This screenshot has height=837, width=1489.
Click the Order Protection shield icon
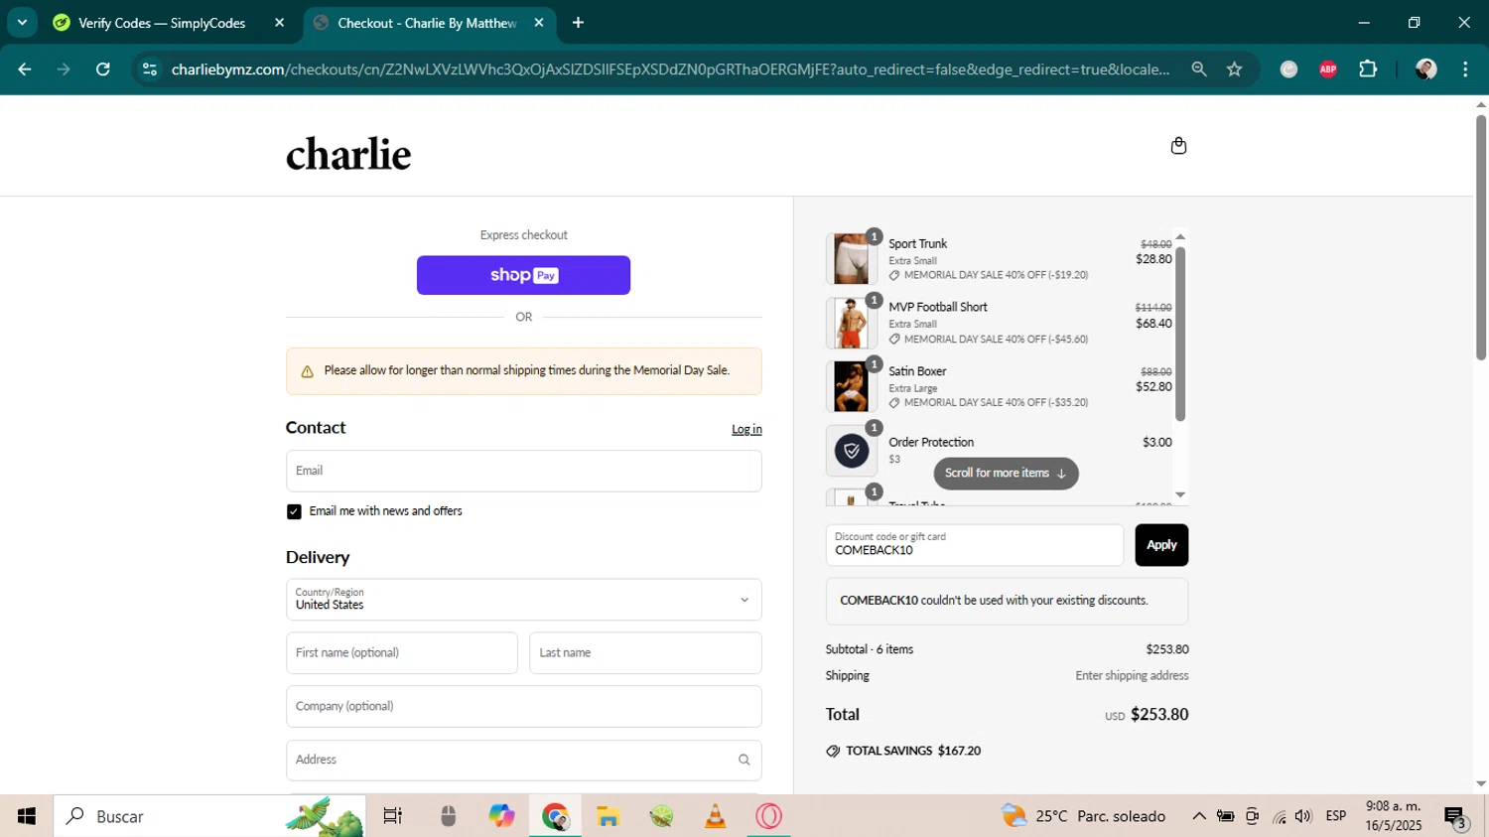coord(851,451)
